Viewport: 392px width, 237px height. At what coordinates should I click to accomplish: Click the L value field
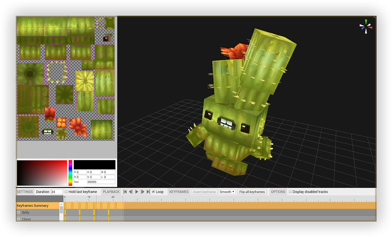pyautogui.click(x=109, y=177)
